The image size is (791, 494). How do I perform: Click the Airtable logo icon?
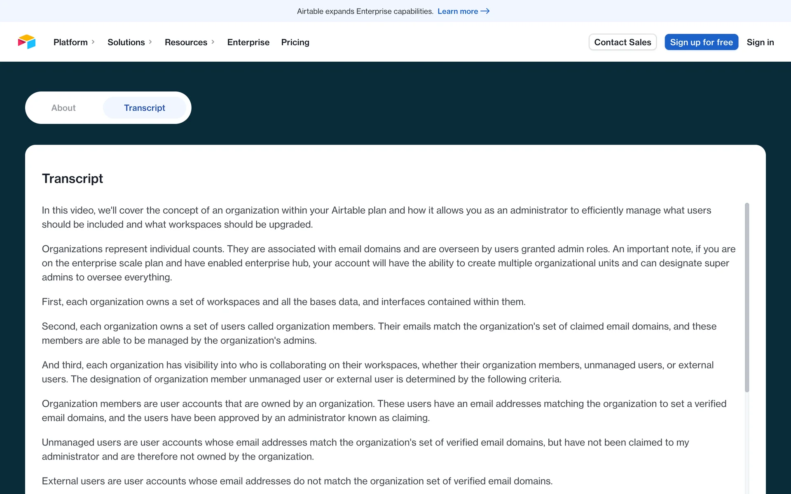27,42
